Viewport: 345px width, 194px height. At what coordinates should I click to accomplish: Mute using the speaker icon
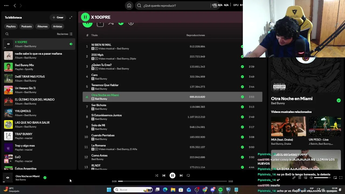tap(311, 178)
